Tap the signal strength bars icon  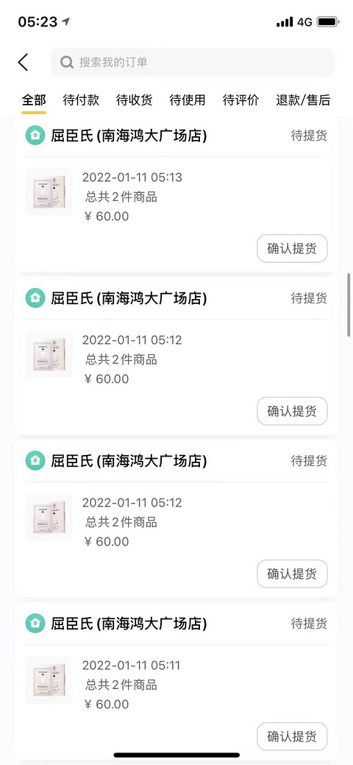[x=285, y=22]
